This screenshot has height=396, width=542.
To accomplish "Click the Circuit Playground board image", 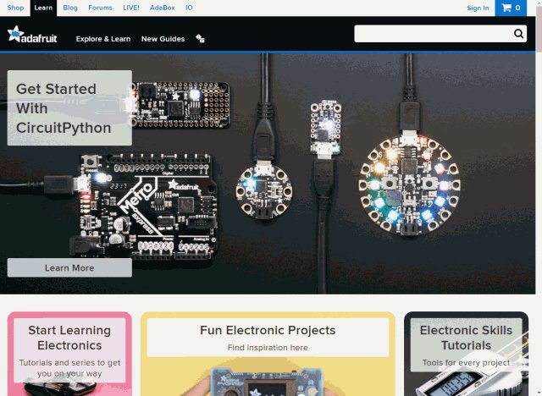I will 410,186.
